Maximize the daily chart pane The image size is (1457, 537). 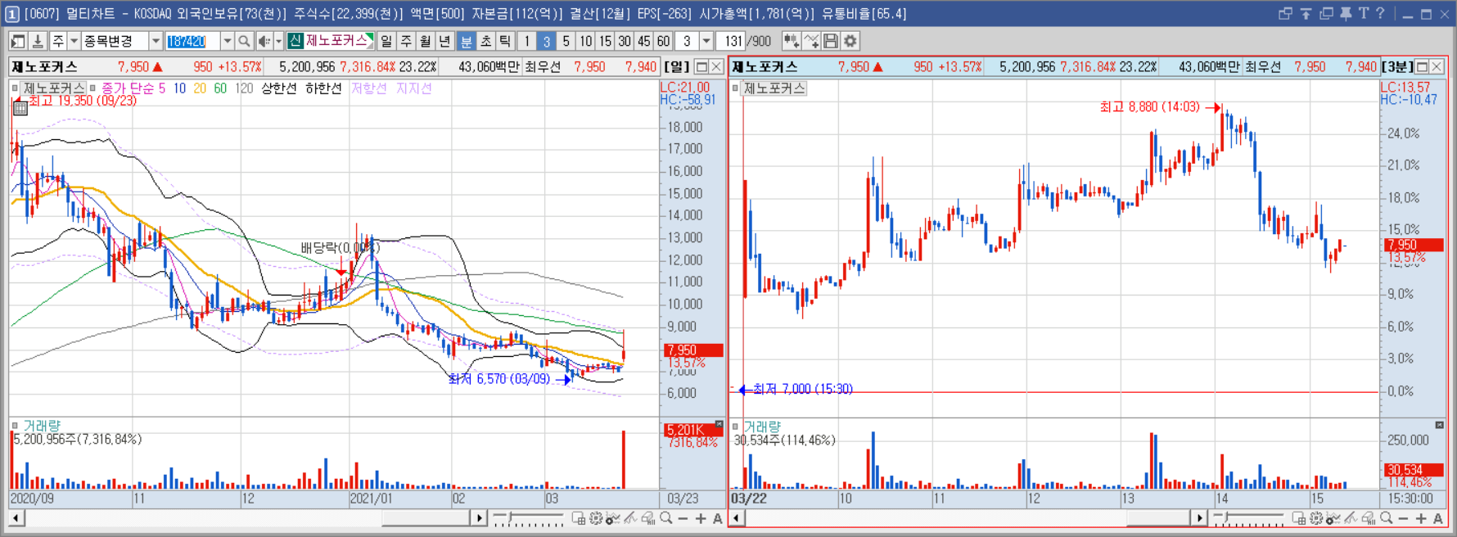pyautogui.click(x=701, y=66)
